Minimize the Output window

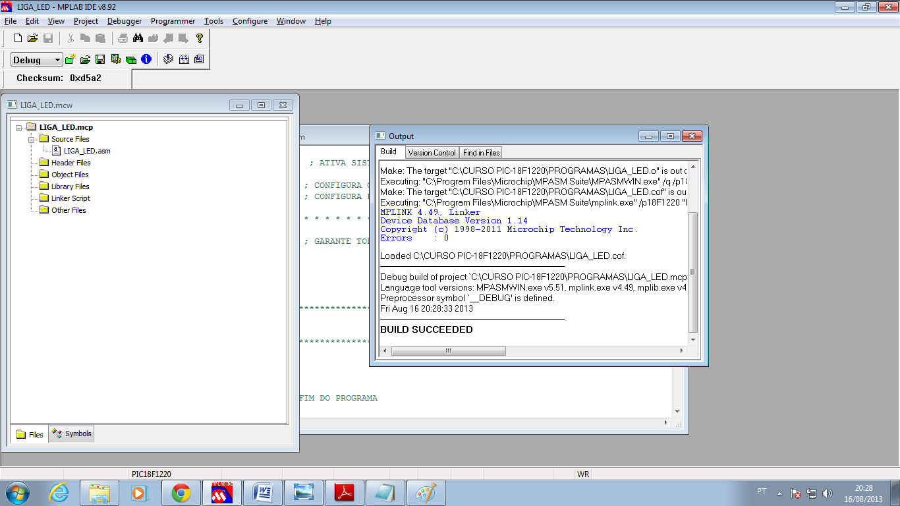point(649,136)
